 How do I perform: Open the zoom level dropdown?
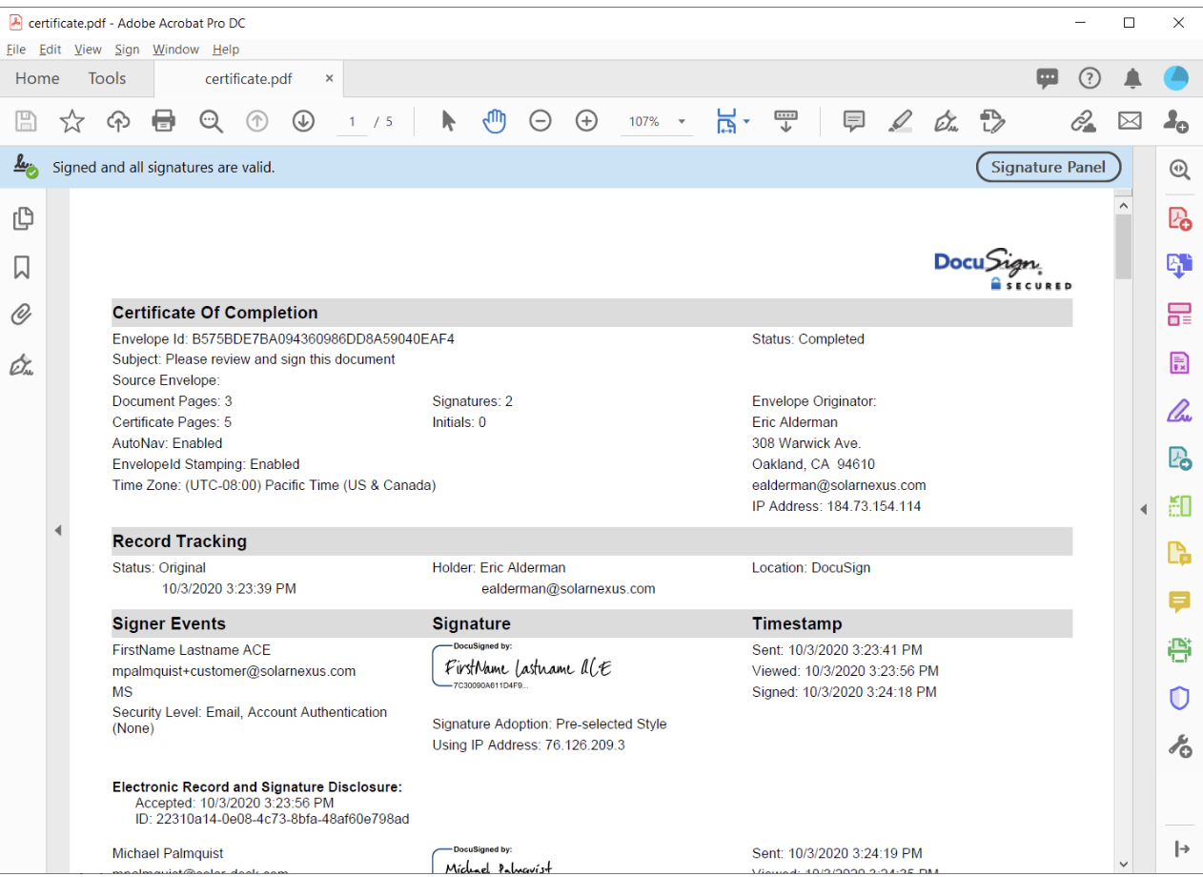(x=682, y=122)
